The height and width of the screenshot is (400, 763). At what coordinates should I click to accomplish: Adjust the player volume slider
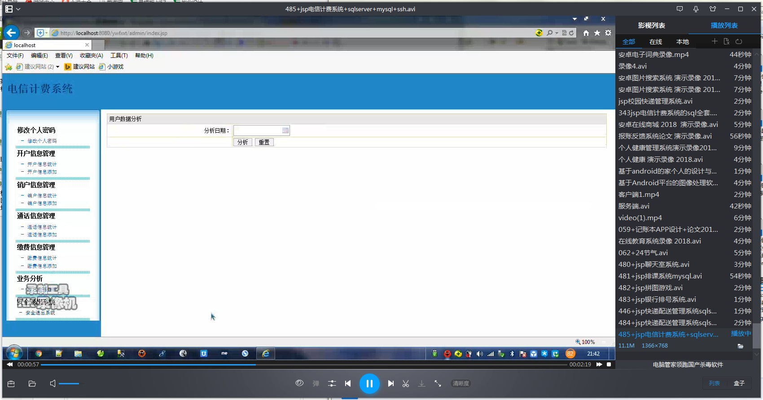click(69, 383)
